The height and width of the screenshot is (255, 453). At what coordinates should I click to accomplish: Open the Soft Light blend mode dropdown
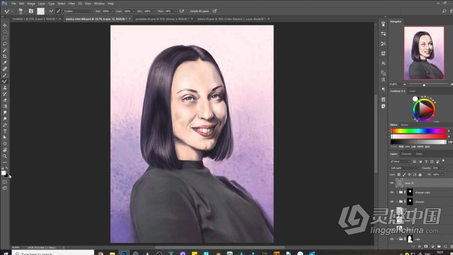tap(404, 168)
